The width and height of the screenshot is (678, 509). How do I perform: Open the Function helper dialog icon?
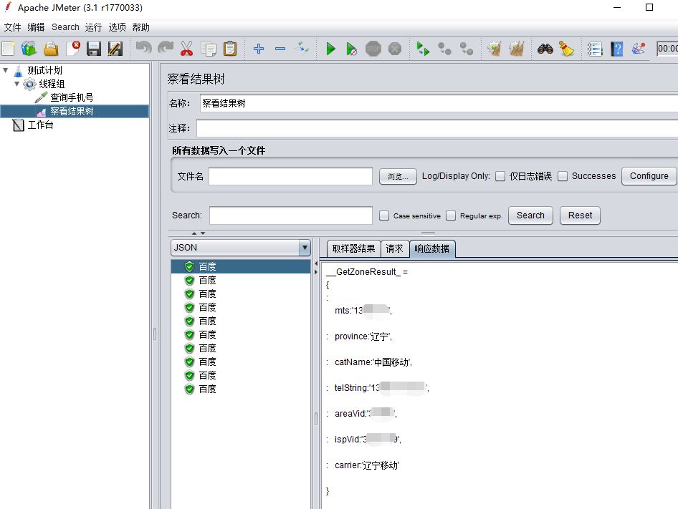click(x=595, y=49)
